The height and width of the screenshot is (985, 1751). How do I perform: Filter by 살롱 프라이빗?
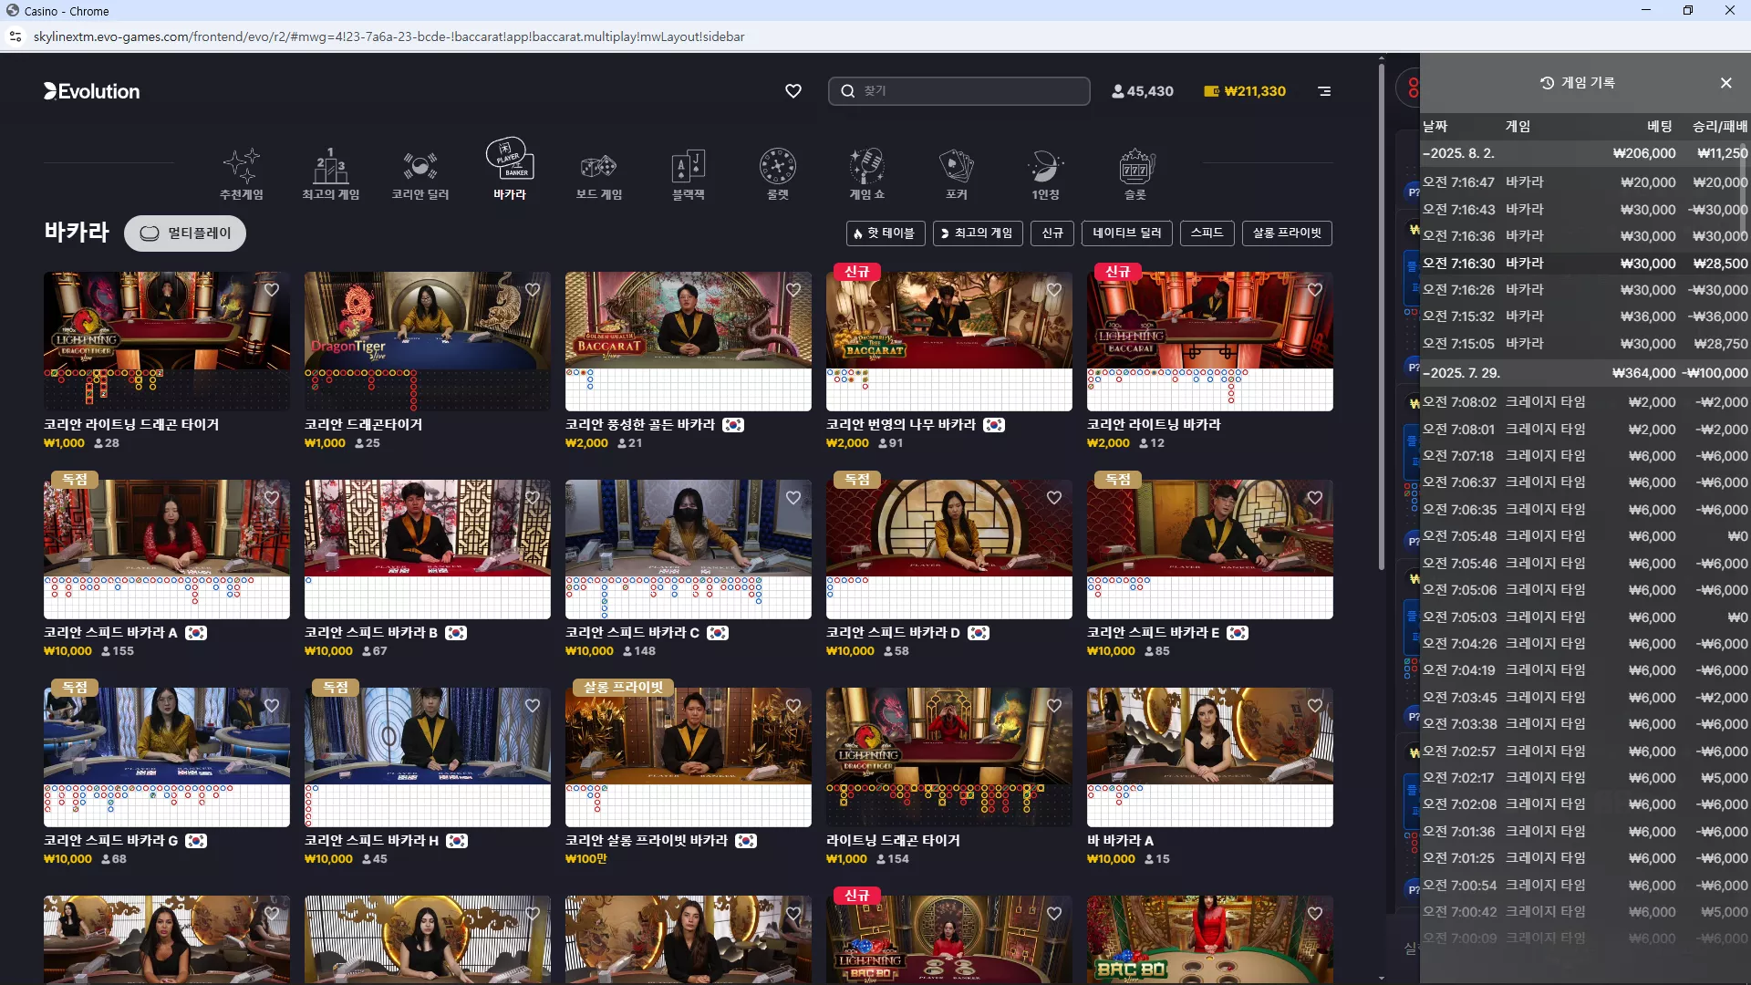[x=1287, y=233]
